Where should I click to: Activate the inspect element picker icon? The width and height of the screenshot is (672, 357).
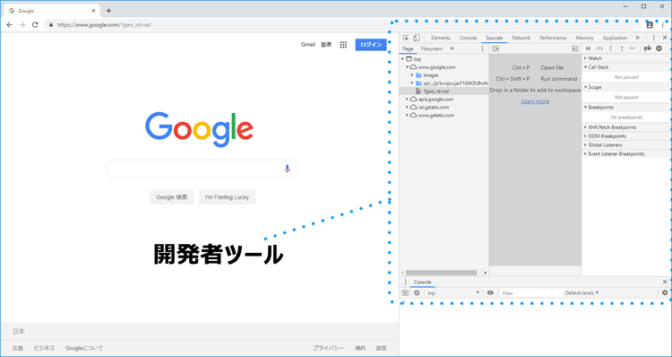(406, 38)
